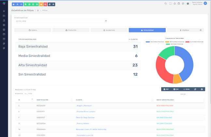Viewport: 211px width, 137px height.
Task: Click the print icon button above table
Action: (x=202, y=89)
